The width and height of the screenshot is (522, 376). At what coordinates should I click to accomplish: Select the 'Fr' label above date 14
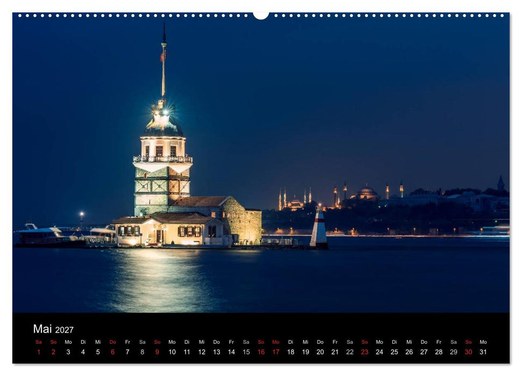click(231, 342)
